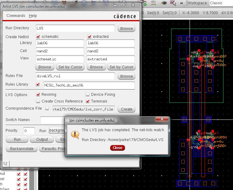Click the create pin toolbar icon
Viewport: 233px width, 190px height.
[164, 3]
